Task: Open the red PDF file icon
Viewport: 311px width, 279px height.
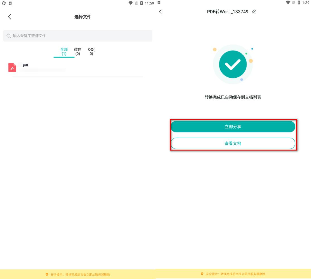Action: (12, 68)
